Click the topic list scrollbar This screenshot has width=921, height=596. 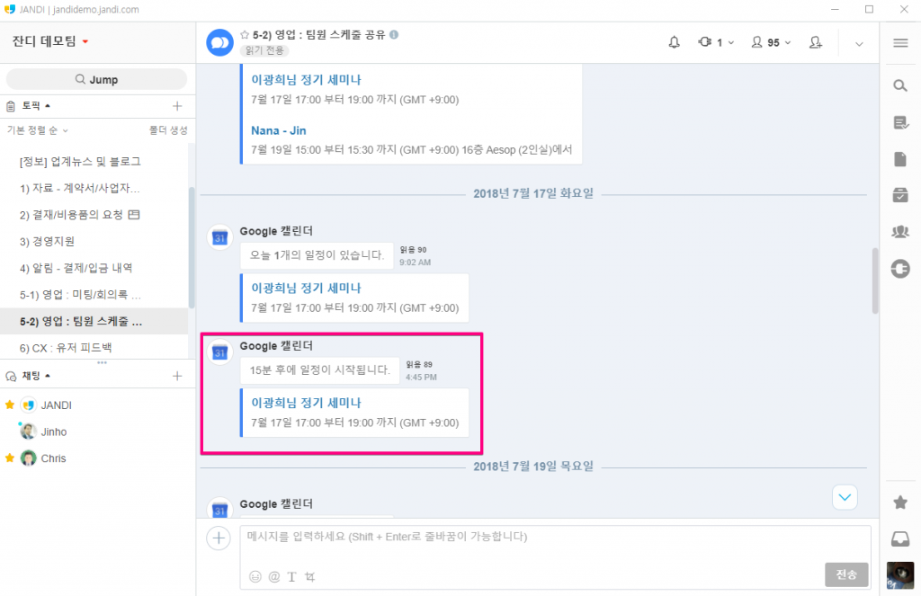tap(192, 246)
